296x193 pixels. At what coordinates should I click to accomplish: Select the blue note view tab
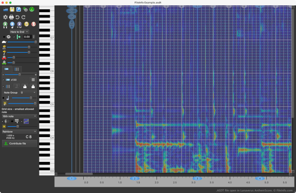coord(7,69)
